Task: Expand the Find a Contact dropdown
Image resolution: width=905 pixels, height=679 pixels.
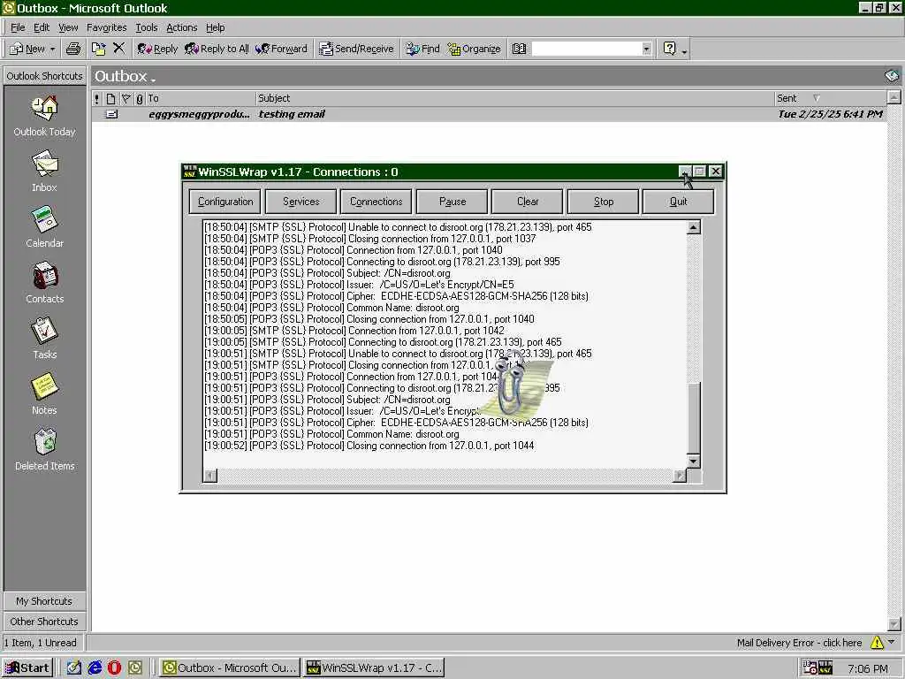Action: pos(646,50)
